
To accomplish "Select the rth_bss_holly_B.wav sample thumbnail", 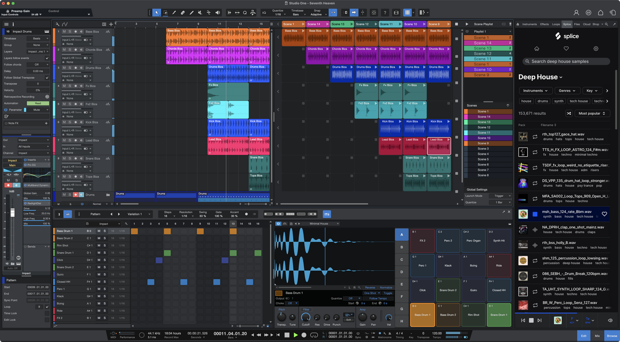I will click(523, 245).
